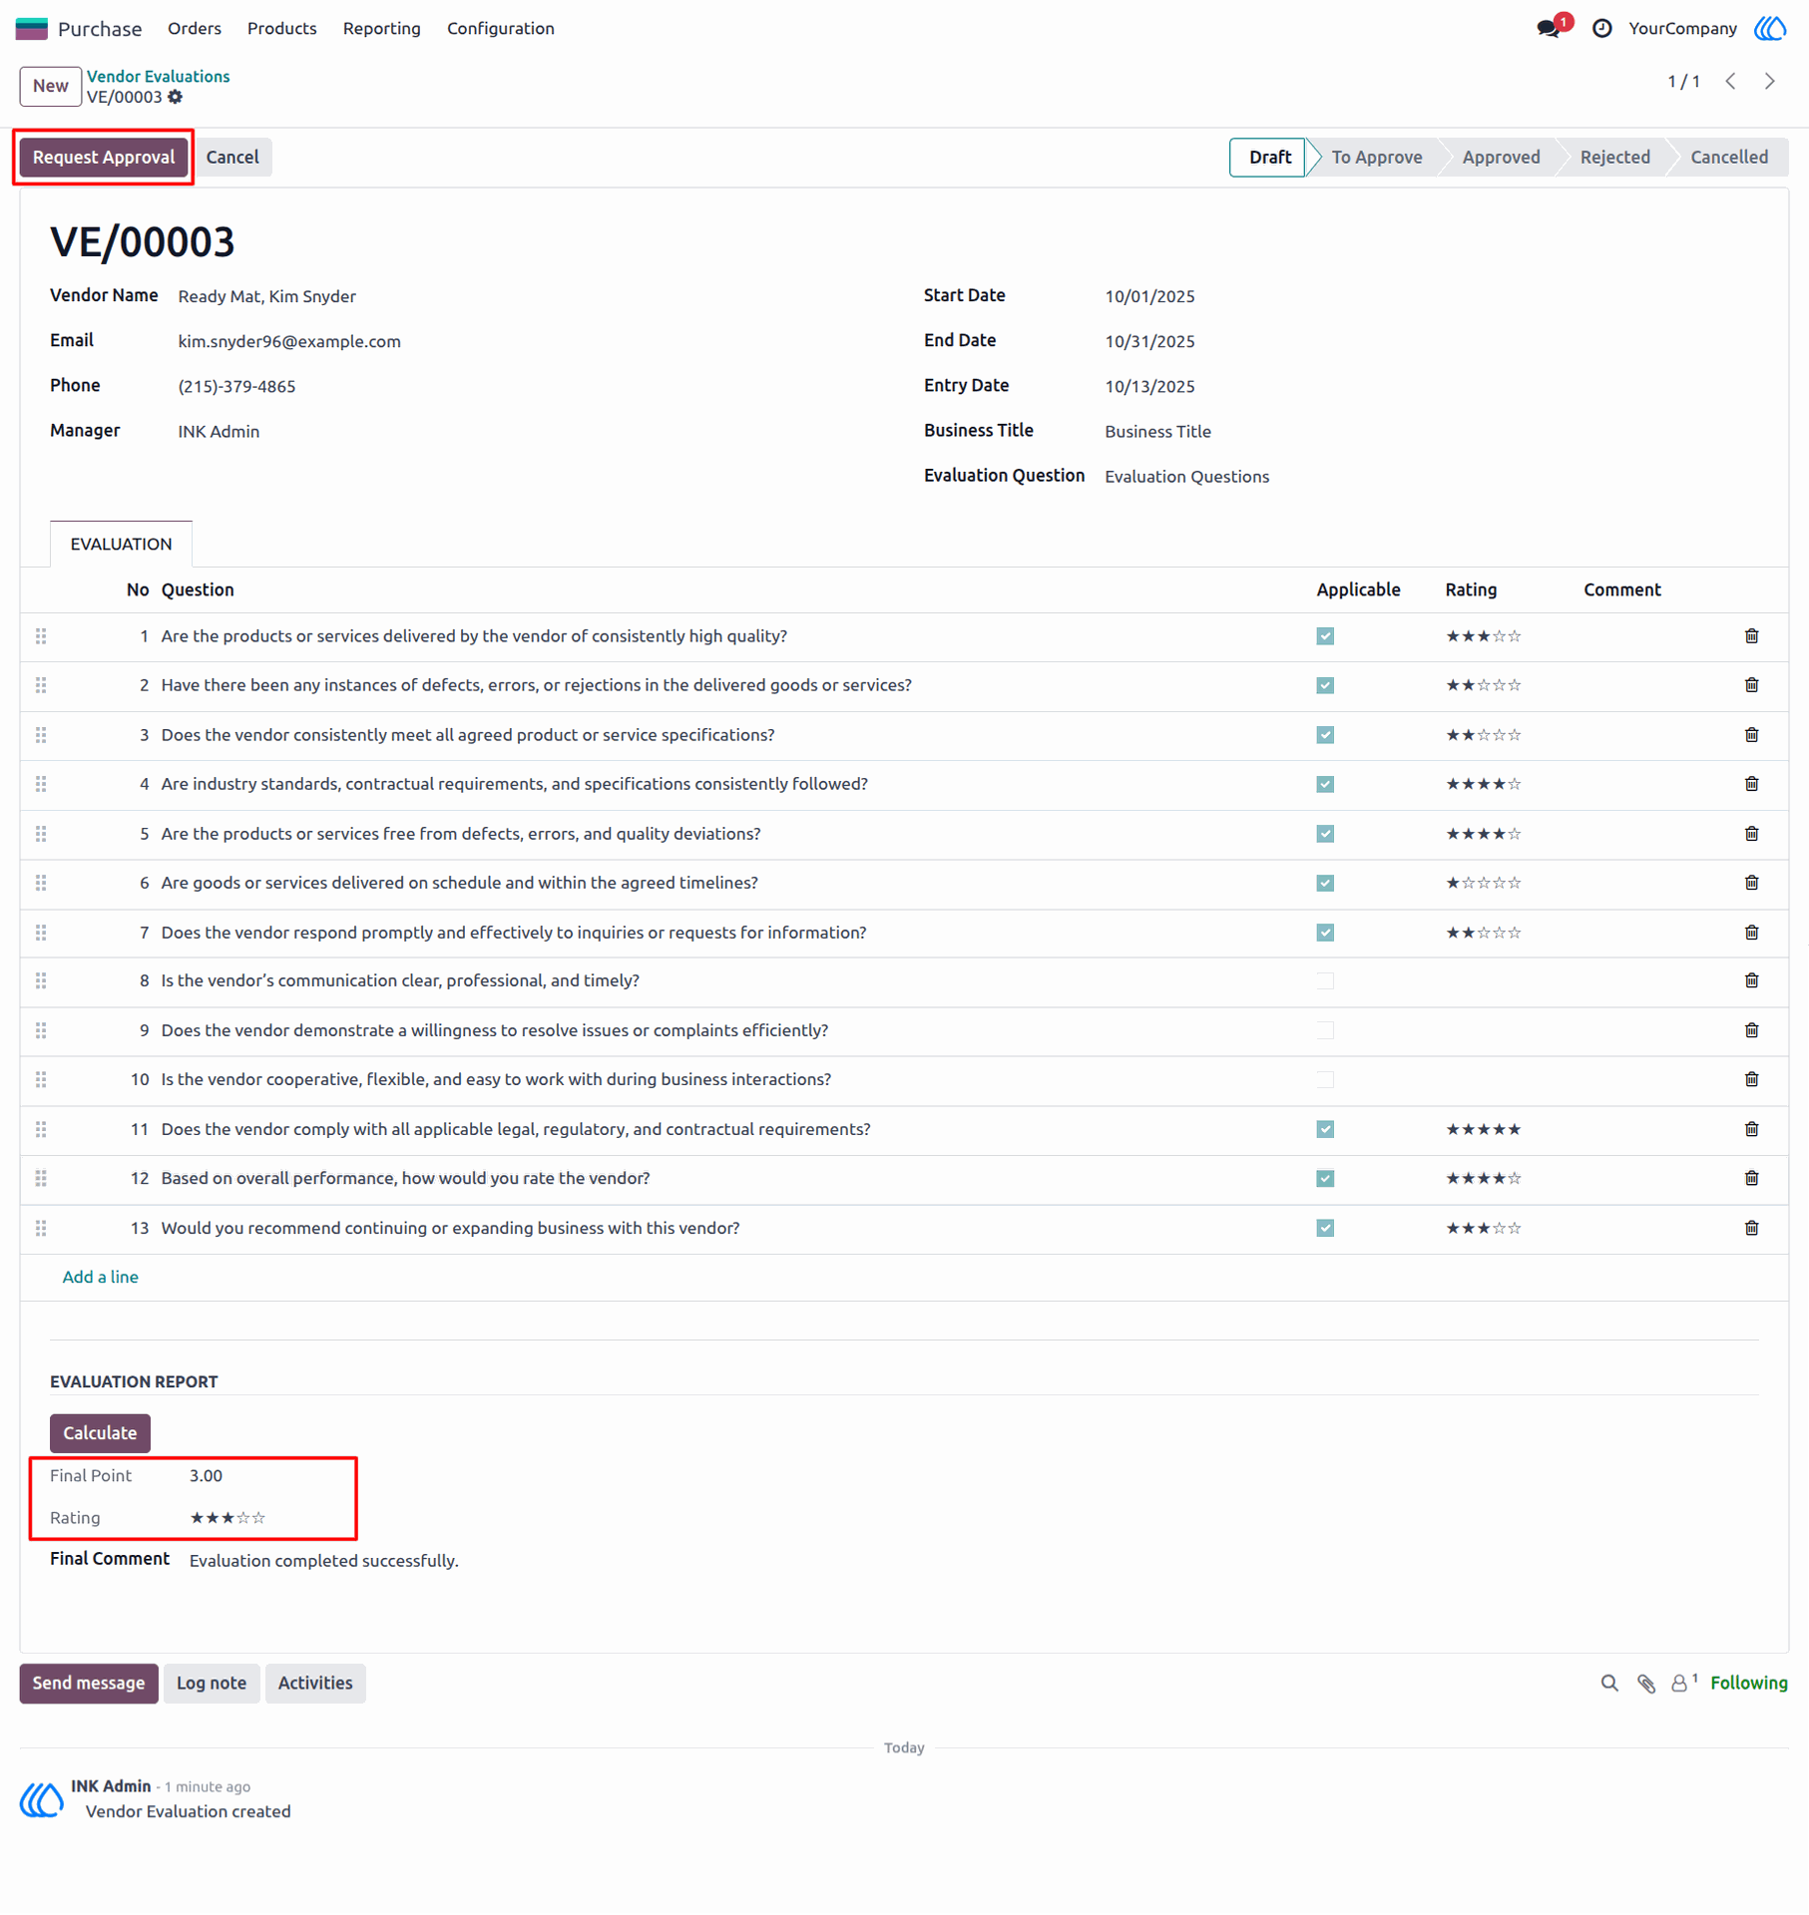Click drag handle of question 10 row
Viewport: 1809px width, 1915px height.
pyautogui.click(x=41, y=1079)
